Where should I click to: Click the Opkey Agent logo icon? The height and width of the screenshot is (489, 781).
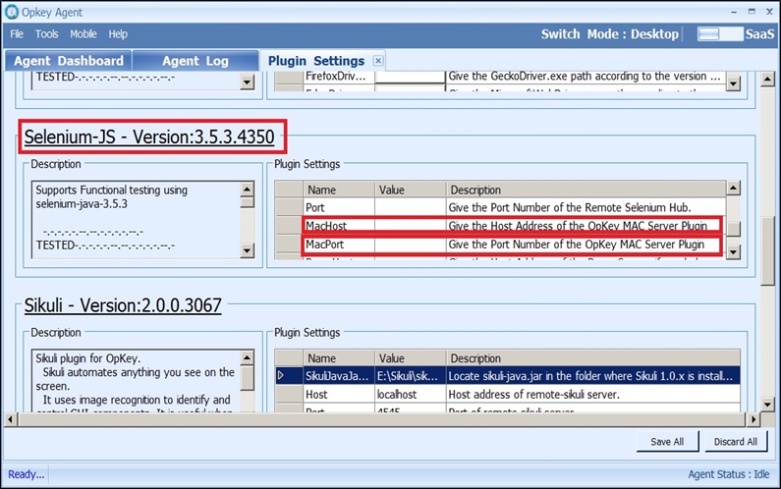click(x=11, y=12)
